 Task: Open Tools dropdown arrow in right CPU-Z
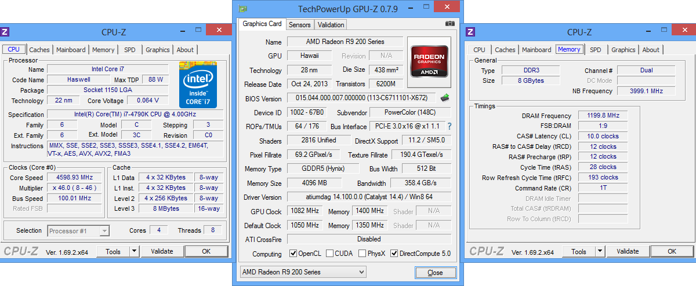(x=600, y=251)
